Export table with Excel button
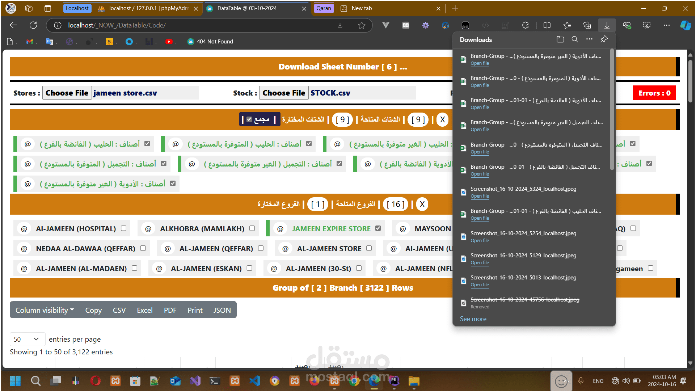 145,310
